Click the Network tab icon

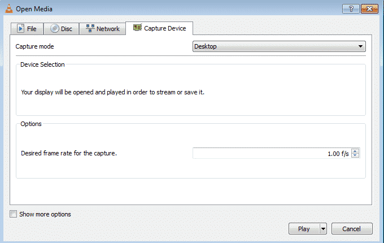(90, 29)
